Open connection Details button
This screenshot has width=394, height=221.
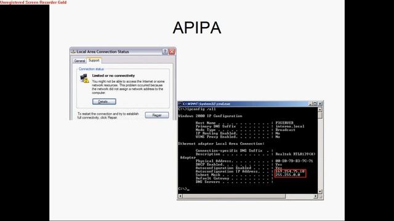pos(104,101)
